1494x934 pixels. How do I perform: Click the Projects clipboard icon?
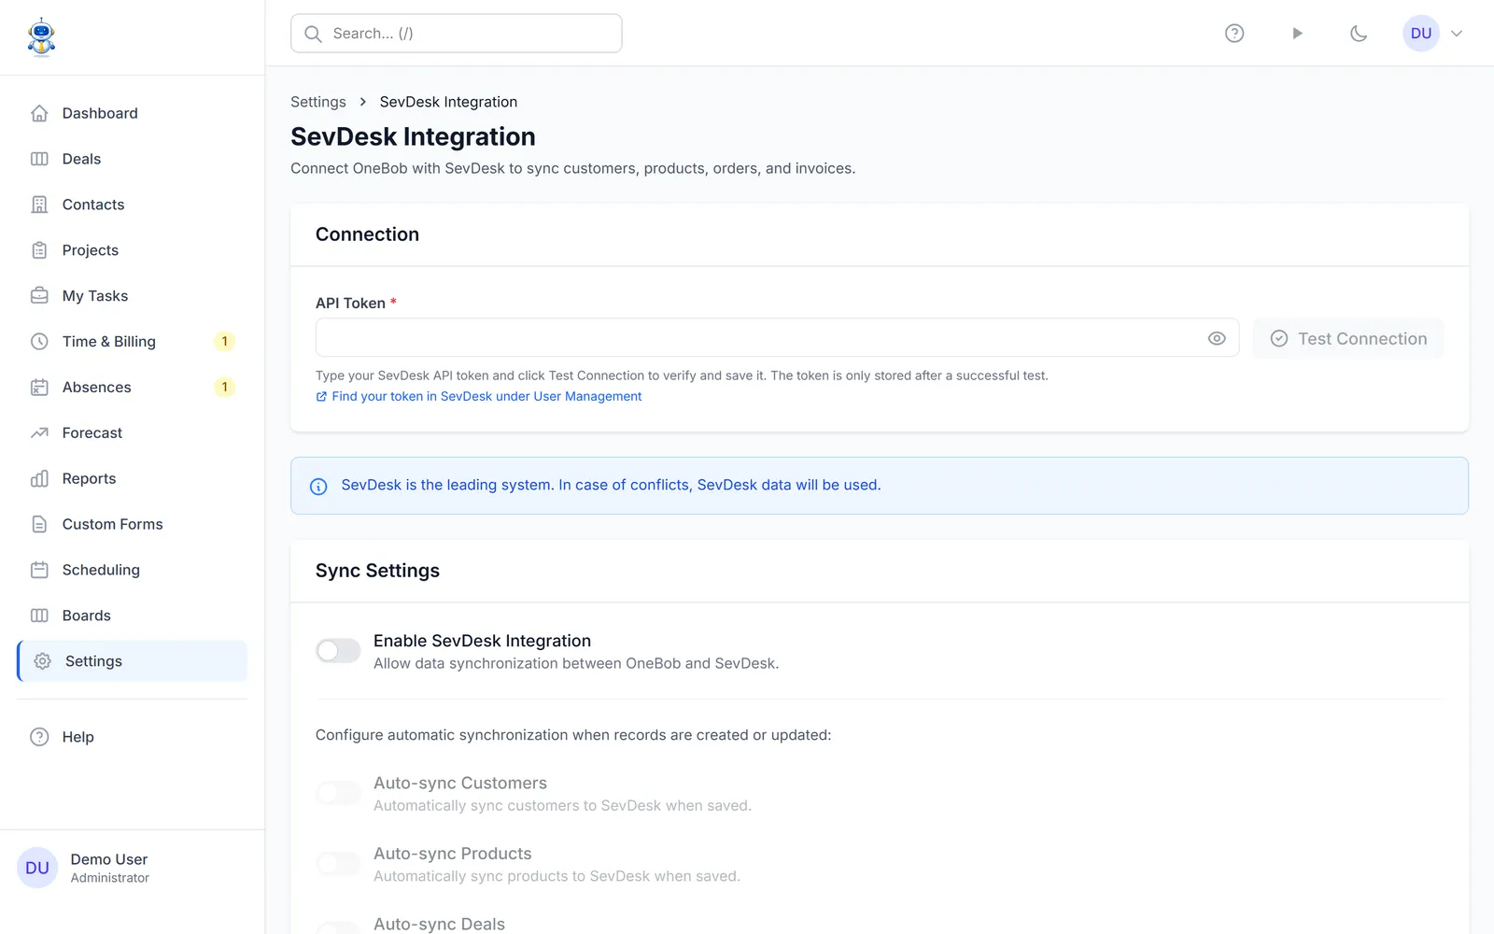[x=39, y=250]
